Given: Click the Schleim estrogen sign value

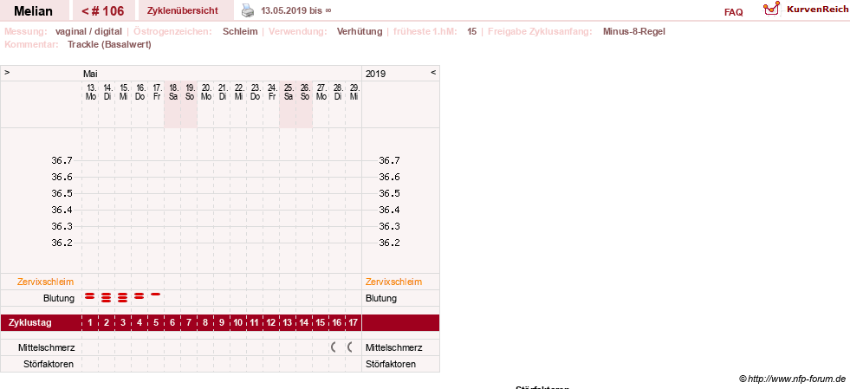Looking at the screenshot, I should tap(240, 31).
